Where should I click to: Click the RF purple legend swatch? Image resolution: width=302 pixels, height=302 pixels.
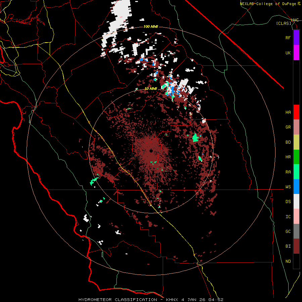(x=296, y=38)
